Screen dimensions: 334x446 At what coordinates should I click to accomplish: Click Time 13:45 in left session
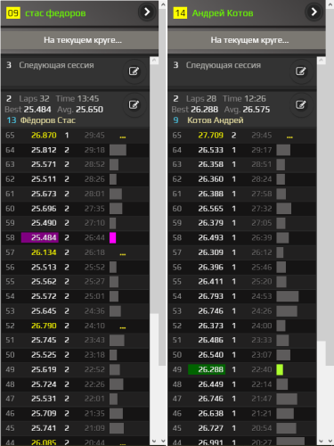[x=77, y=99]
